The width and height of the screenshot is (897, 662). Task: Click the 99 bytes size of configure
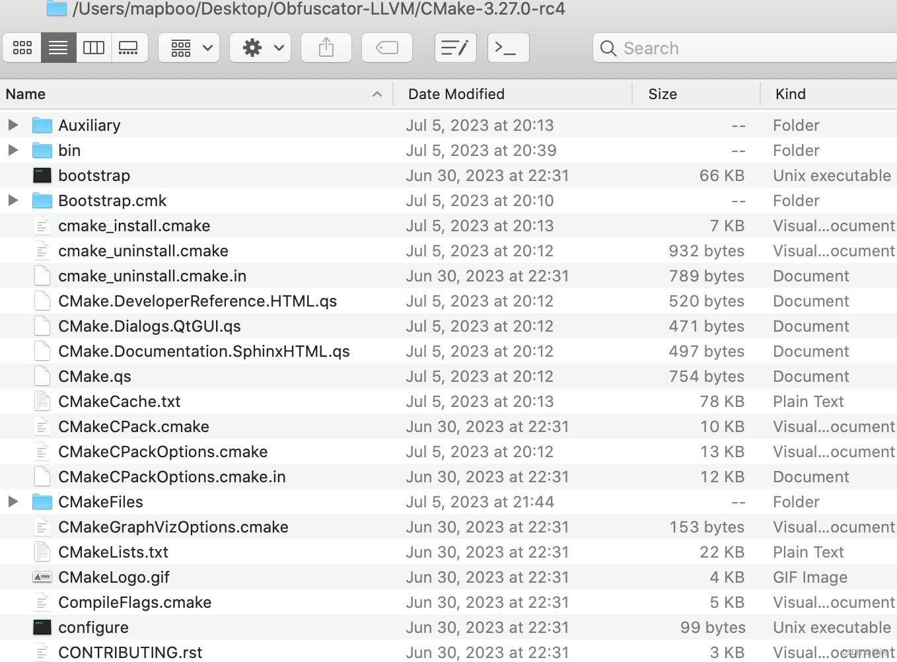tap(713, 627)
